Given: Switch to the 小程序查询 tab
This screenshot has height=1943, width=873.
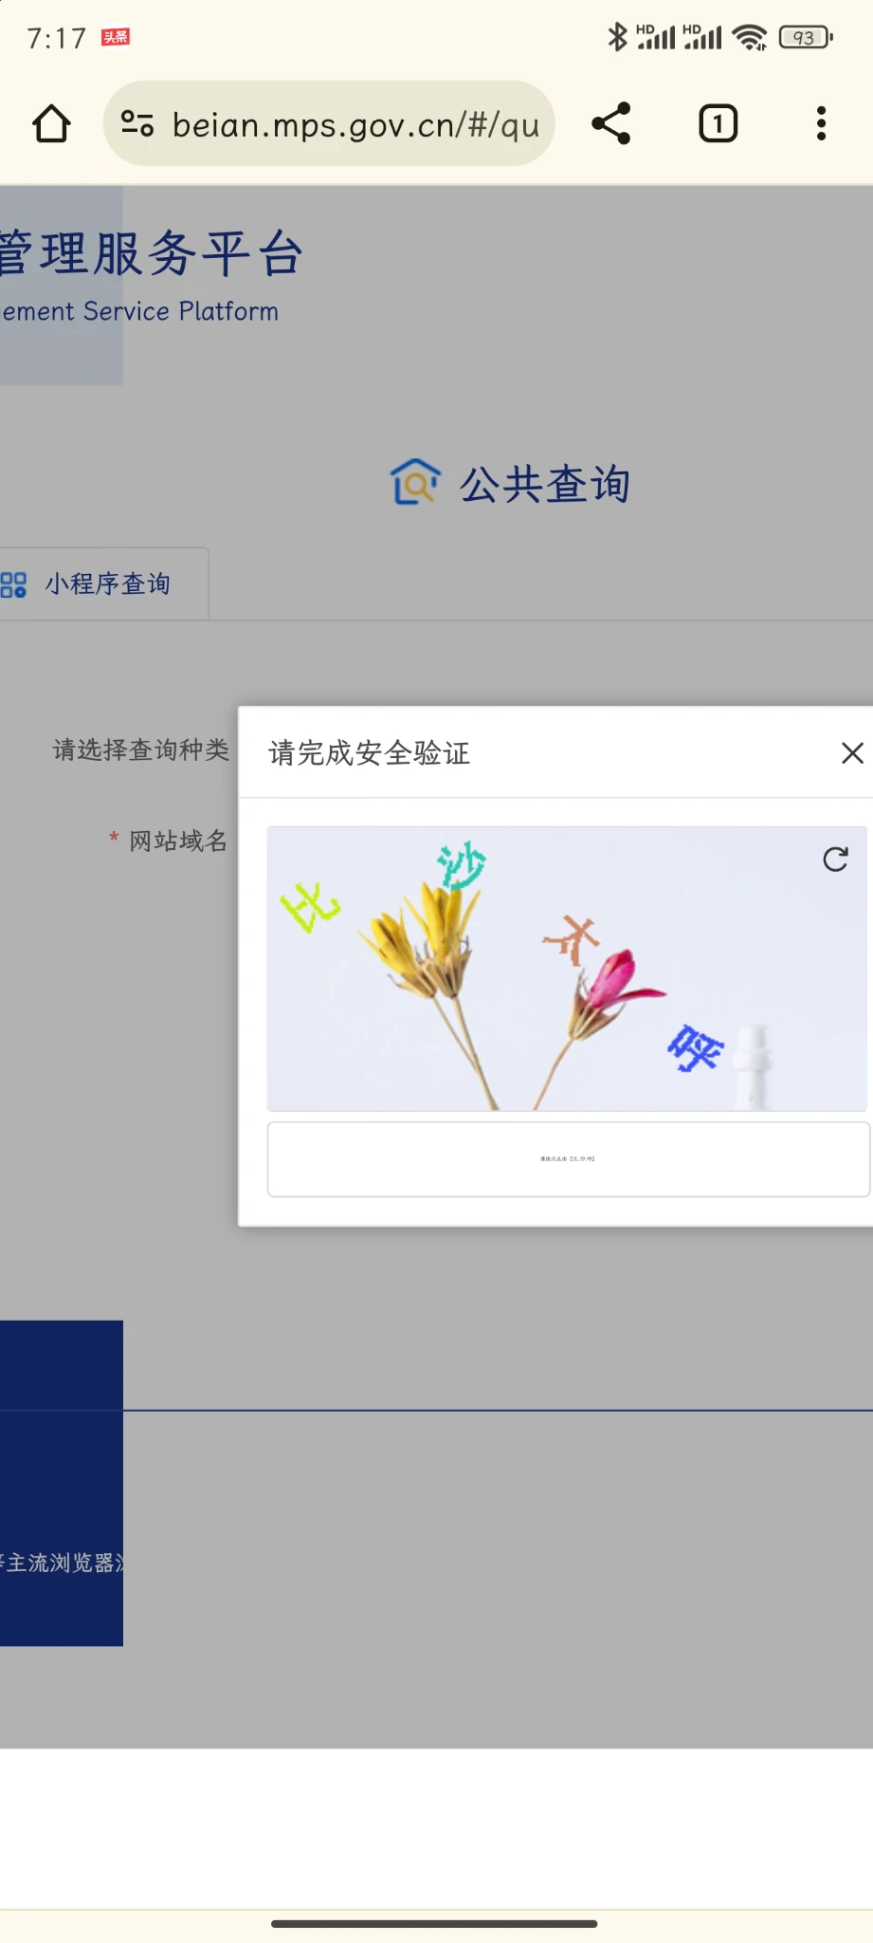Looking at the screenshot, I should [x=107, y=584].
